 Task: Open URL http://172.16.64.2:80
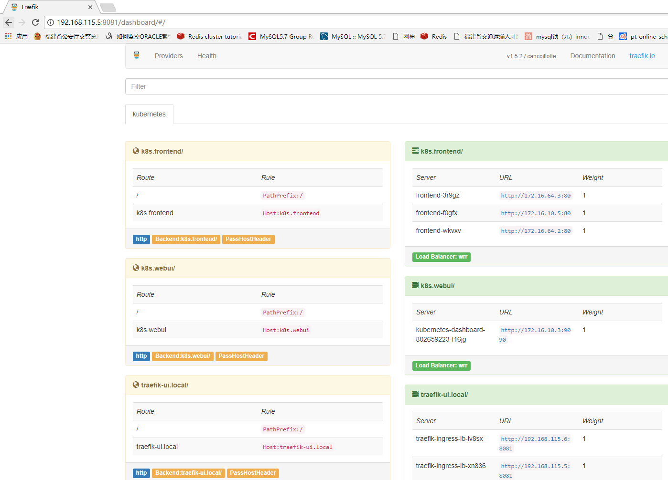(536, 231)
